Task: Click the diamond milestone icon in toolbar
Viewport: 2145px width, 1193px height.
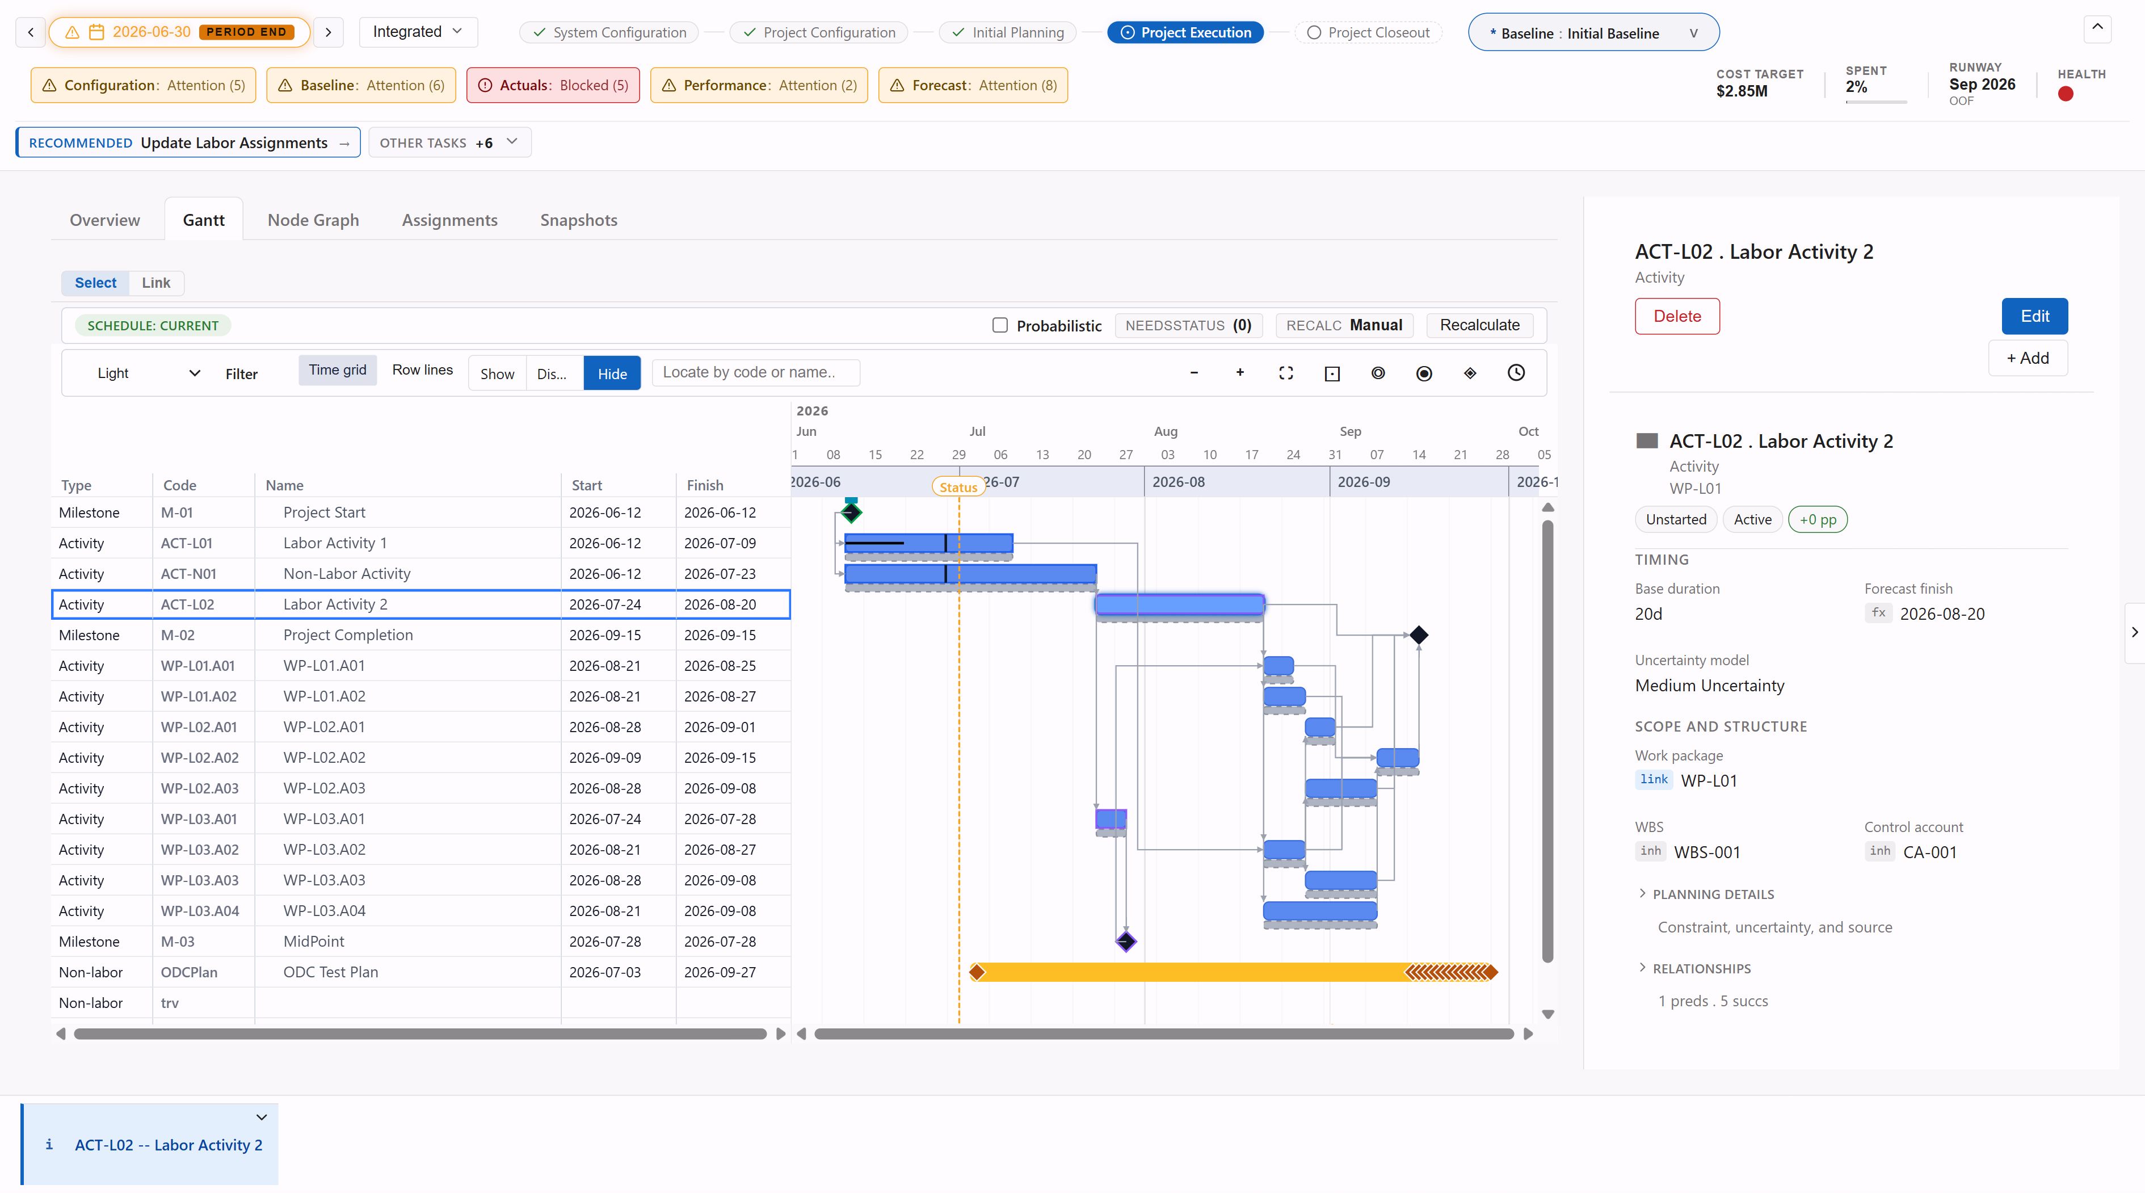Action: (1470, 373)
